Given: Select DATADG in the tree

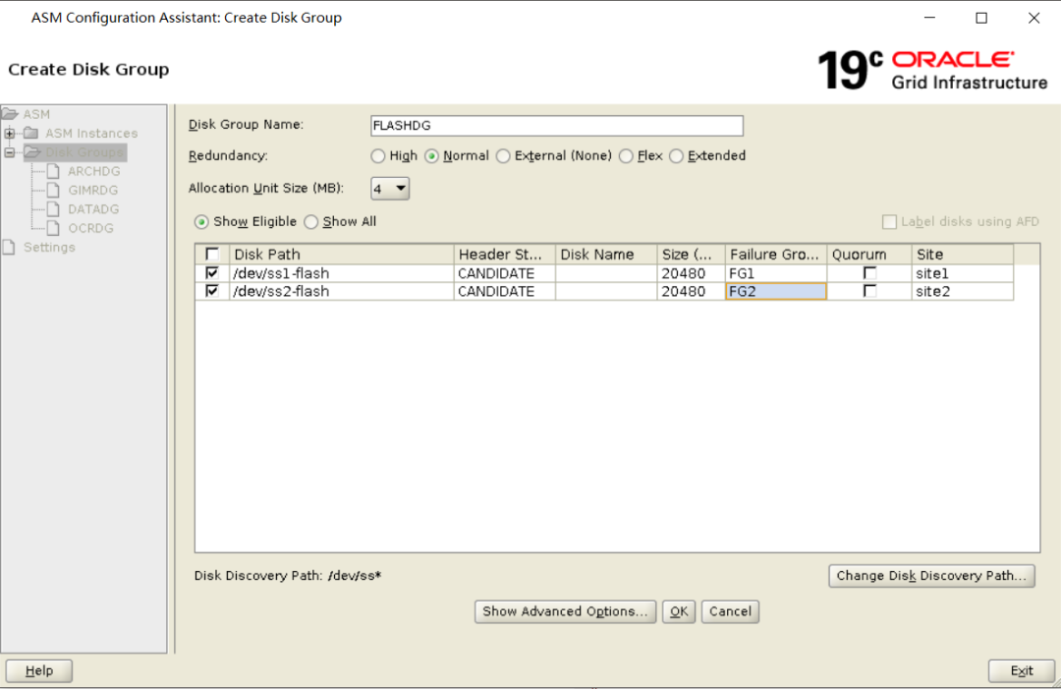Looking at the screenshot, I should point(93,209).
